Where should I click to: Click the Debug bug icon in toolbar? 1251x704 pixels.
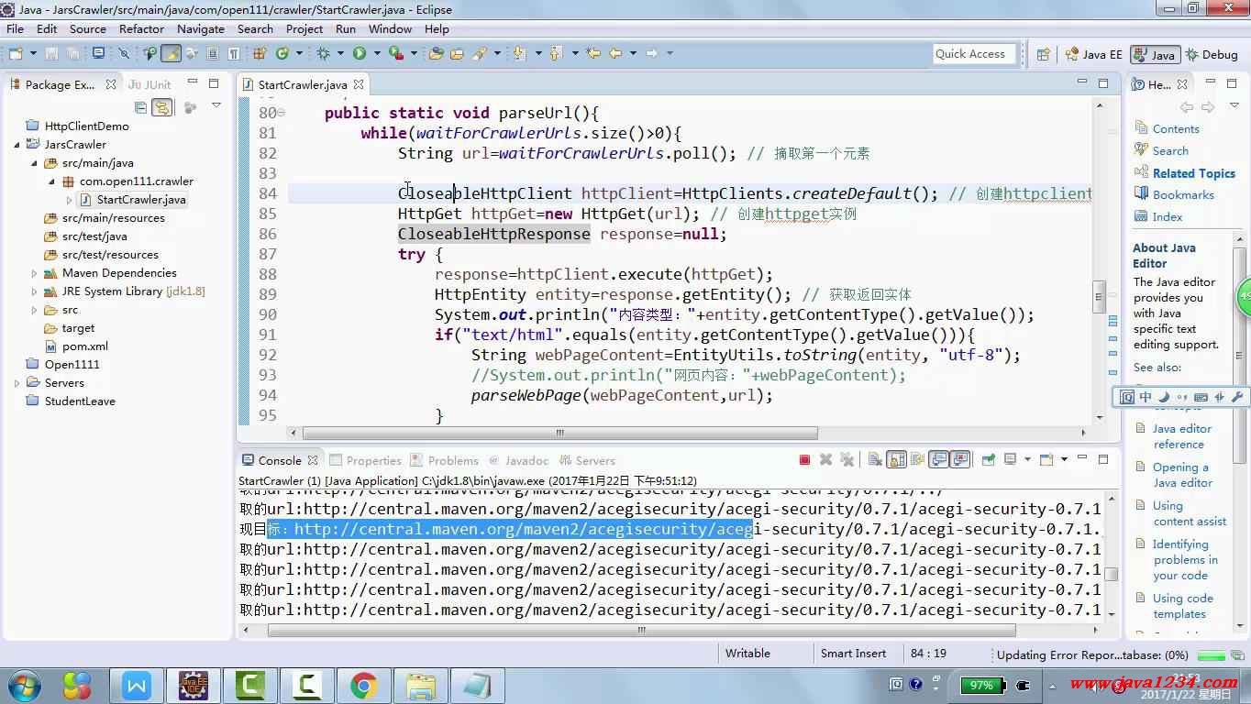pyautogui.click(x=322, y=53)
